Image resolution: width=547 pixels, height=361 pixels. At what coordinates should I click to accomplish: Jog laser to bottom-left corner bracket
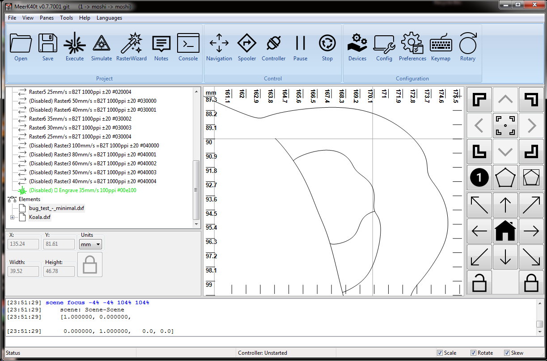(479, 151)
